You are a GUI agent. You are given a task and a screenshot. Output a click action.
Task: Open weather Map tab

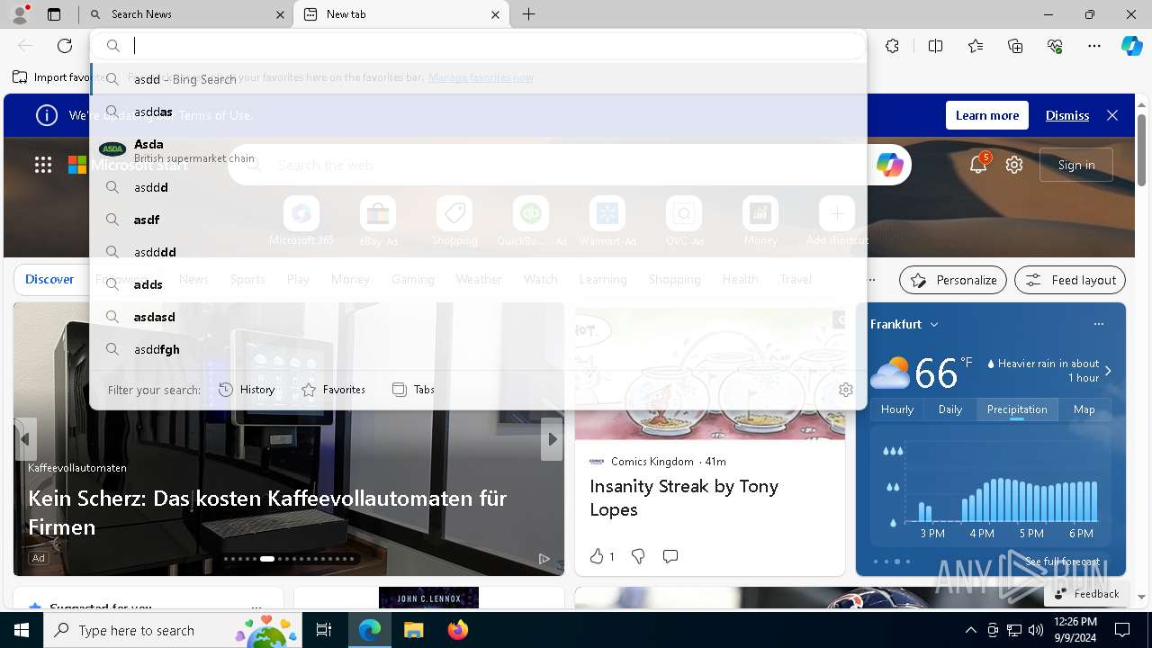coord(1084,409)
